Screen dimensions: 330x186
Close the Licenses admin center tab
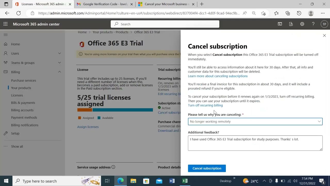[70, 4]
